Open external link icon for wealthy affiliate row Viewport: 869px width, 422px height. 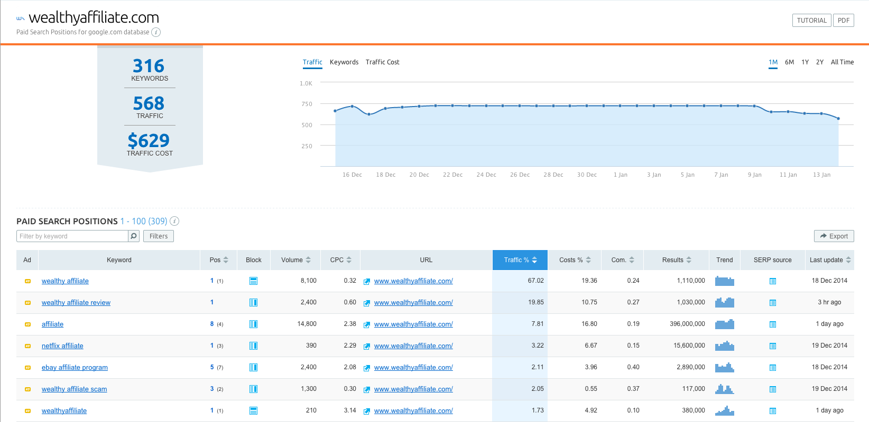(367, 282)
